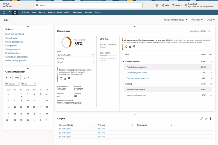Thumbs up the Revenue remains stable insight
The height and width of the screenshot is (145, 218).
(65, 78)
